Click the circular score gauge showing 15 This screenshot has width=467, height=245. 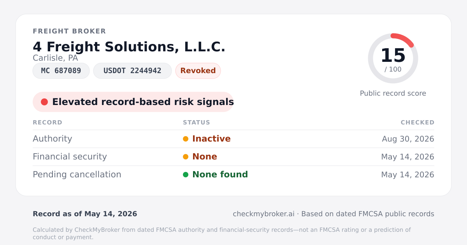(x=393, y=58)
